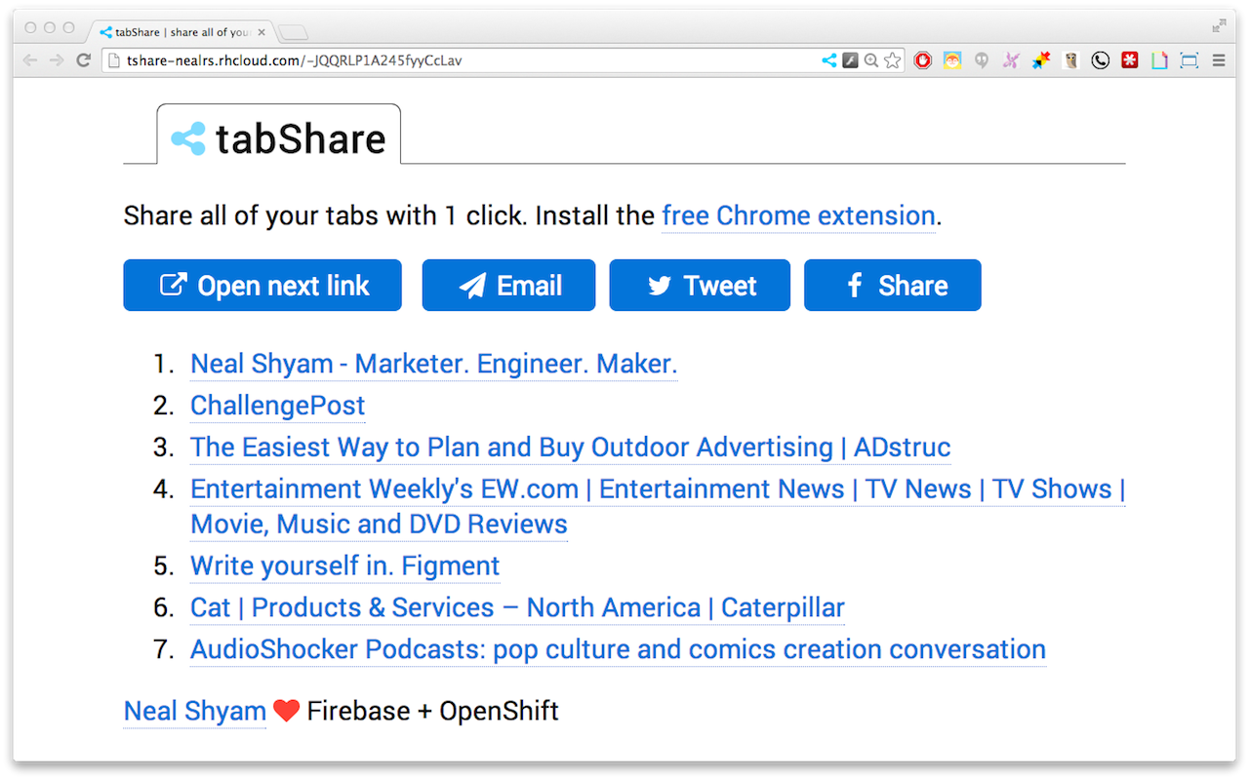Open a new browser tab
This screenshot has height=780, width=1249.
(293, 33)
